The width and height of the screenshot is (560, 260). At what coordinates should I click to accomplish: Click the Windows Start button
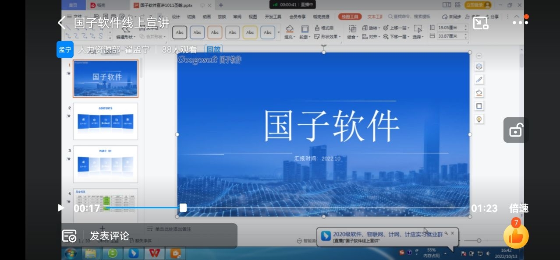70,253
